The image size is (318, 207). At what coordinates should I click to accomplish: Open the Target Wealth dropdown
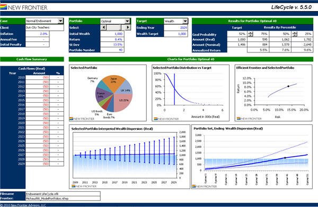coord(185,21)
